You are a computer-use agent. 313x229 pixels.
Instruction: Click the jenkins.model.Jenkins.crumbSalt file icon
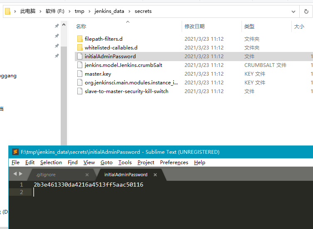[80, 65]
